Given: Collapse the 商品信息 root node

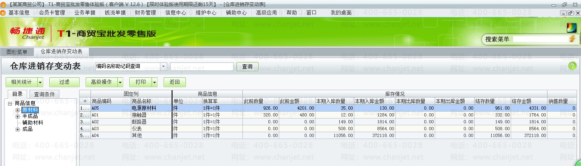Looking at the screenshot, I should (10, 104).
